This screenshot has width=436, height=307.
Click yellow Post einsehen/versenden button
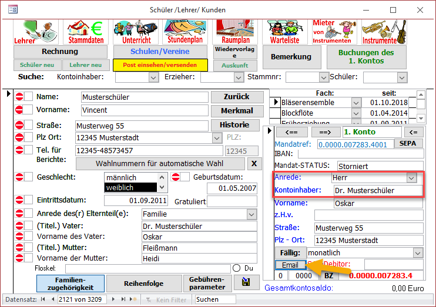[x=160, y=65]
